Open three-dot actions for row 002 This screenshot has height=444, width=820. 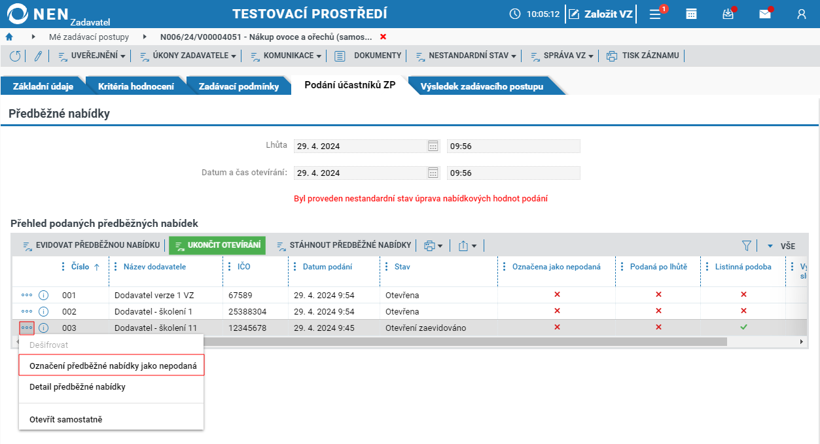click(x=27, y=312)
